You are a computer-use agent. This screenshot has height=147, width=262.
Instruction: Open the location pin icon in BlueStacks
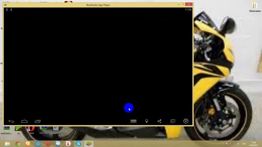click(x=147, y=121)
